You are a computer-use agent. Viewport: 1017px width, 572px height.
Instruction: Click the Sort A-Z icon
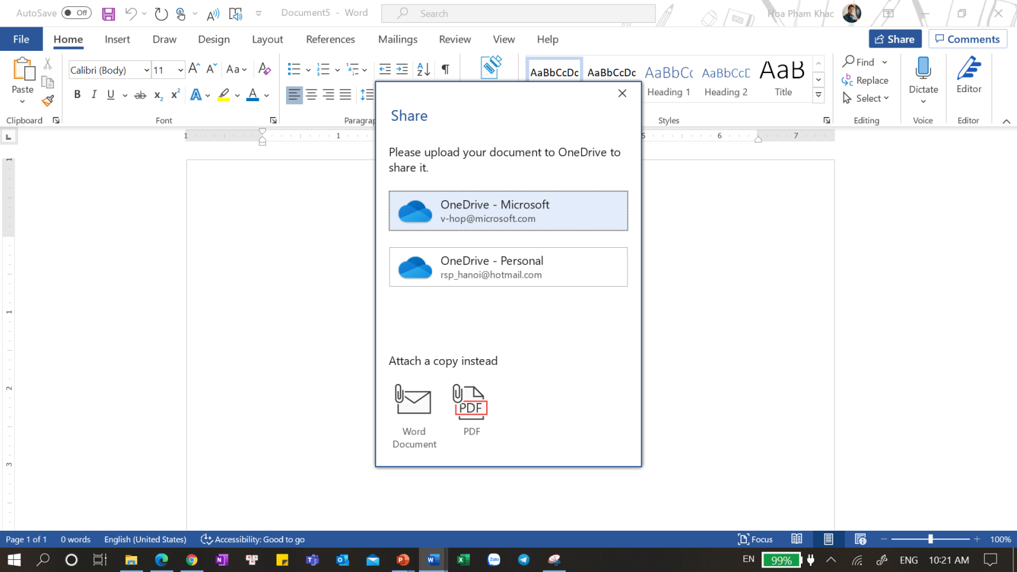coord(423,69)
